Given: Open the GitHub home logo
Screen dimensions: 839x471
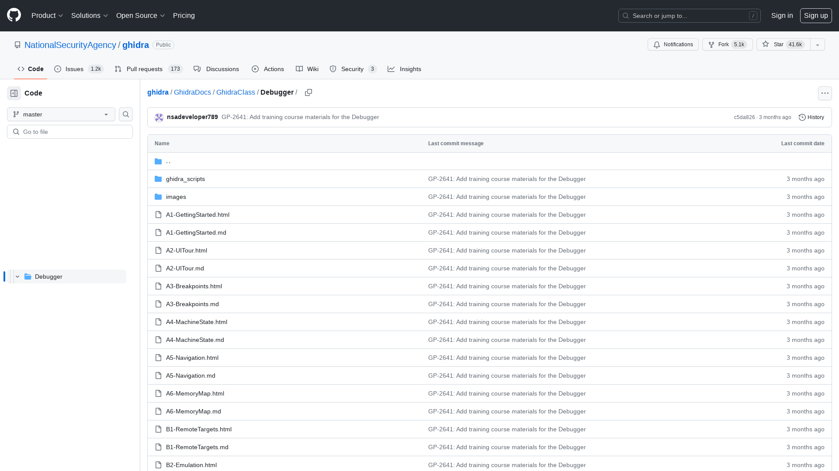Looking at the screenshot, I should point(14,15).
